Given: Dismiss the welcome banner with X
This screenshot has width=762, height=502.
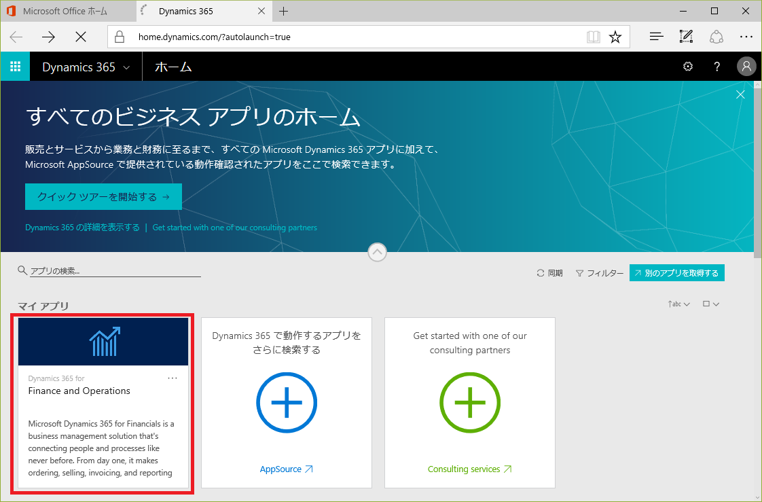Looking at the screenshot, I should [740, 94].
